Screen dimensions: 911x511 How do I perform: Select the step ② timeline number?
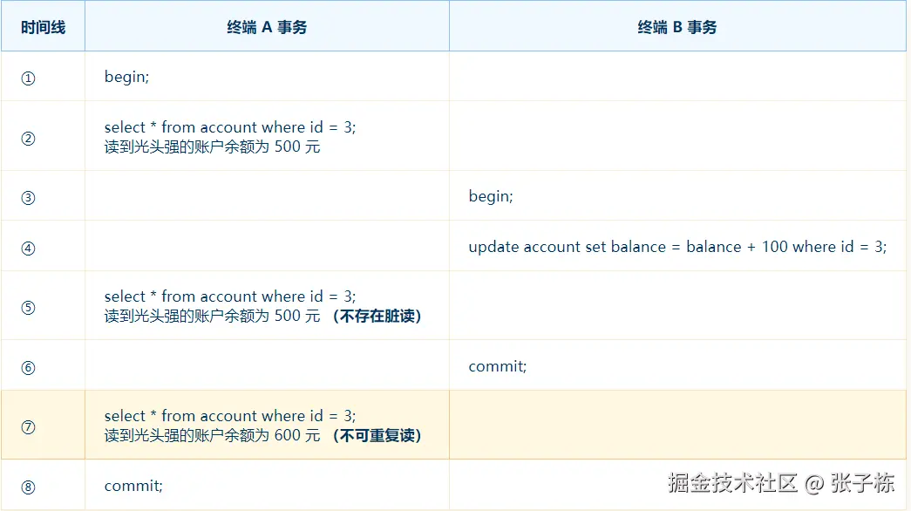(x=28, y=139)
